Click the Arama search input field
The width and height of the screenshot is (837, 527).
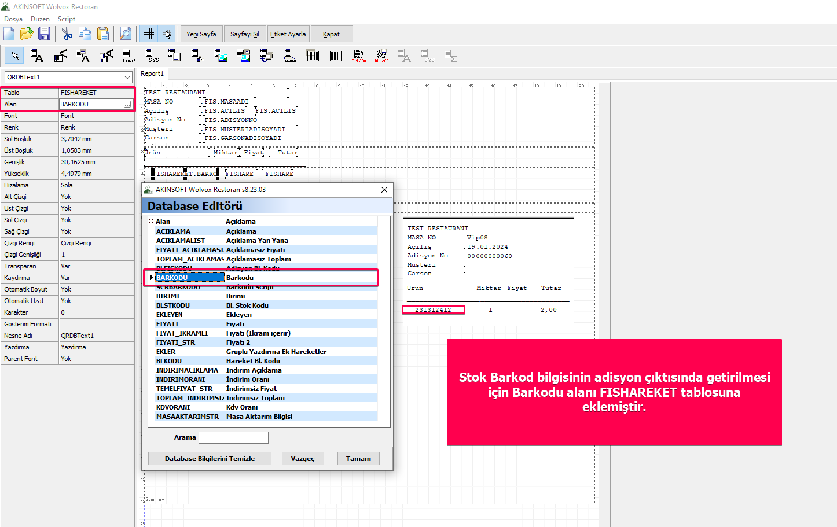click(x=233, y=437)
